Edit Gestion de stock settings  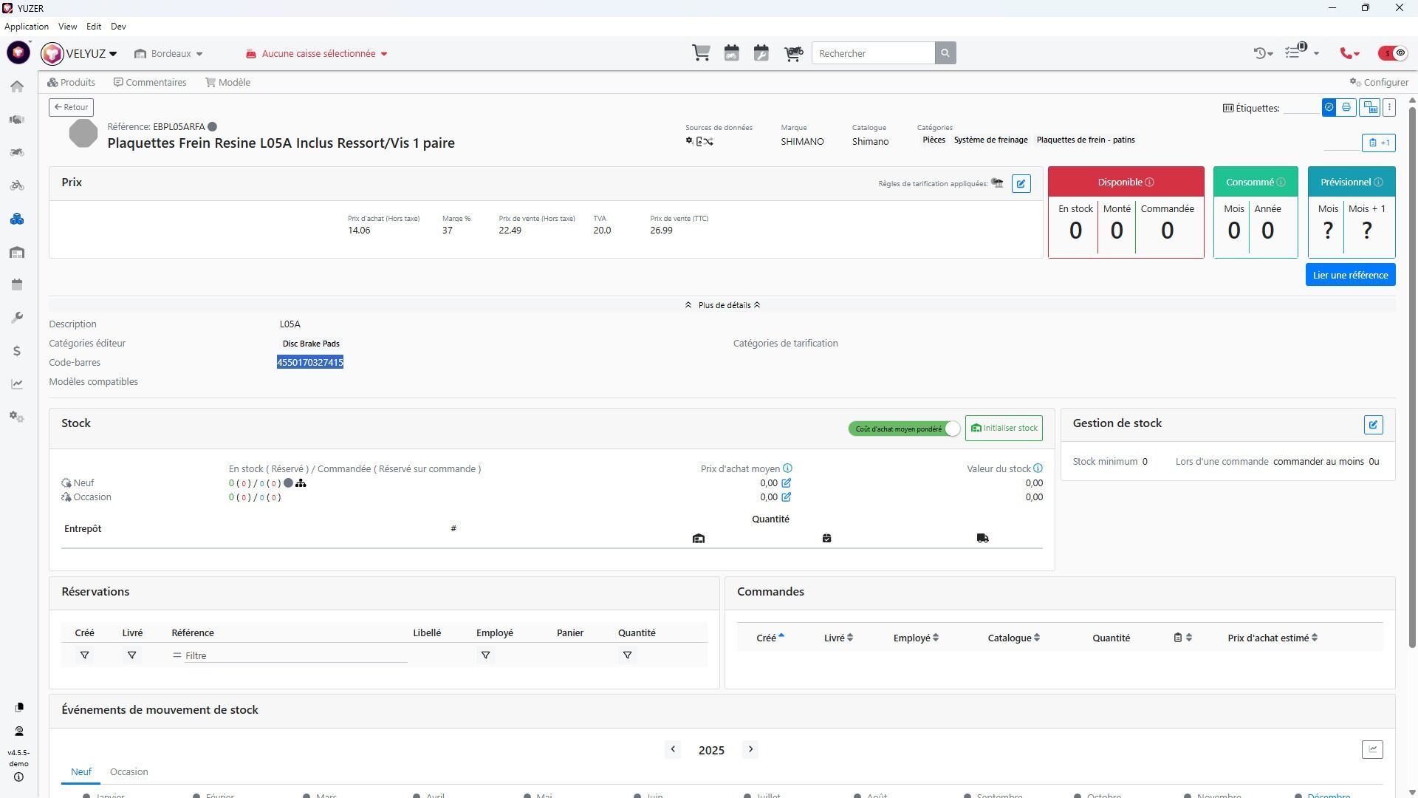pyautogui.click(x=1373, y=425)
